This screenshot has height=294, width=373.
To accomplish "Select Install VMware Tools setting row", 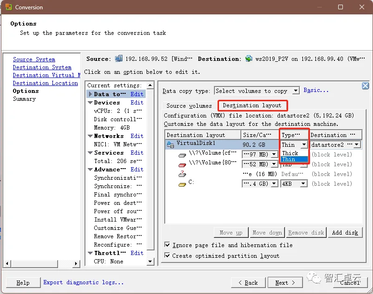I will (x=118, y=220).
